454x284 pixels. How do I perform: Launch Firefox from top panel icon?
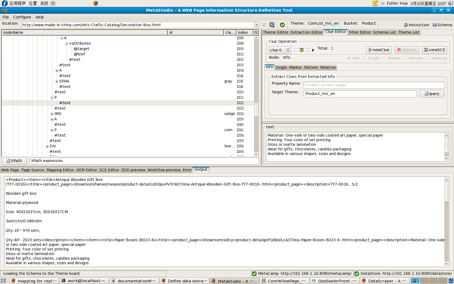click(x=96, y=3)
